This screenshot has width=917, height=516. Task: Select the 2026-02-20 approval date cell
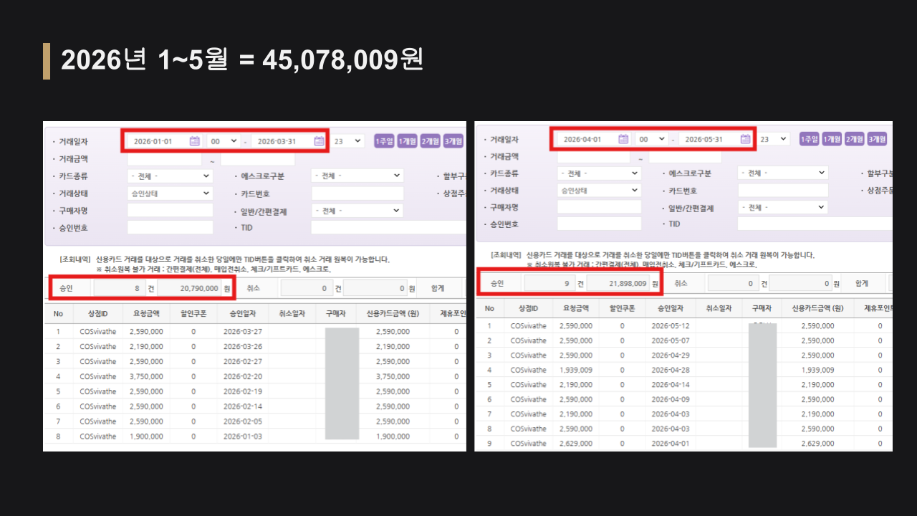click(x=242, y=376)
